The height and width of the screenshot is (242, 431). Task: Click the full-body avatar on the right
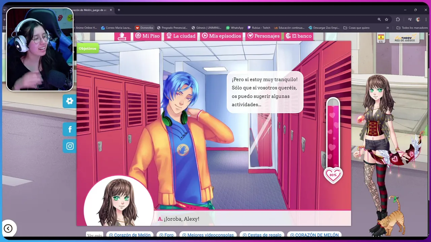[377, 148]
